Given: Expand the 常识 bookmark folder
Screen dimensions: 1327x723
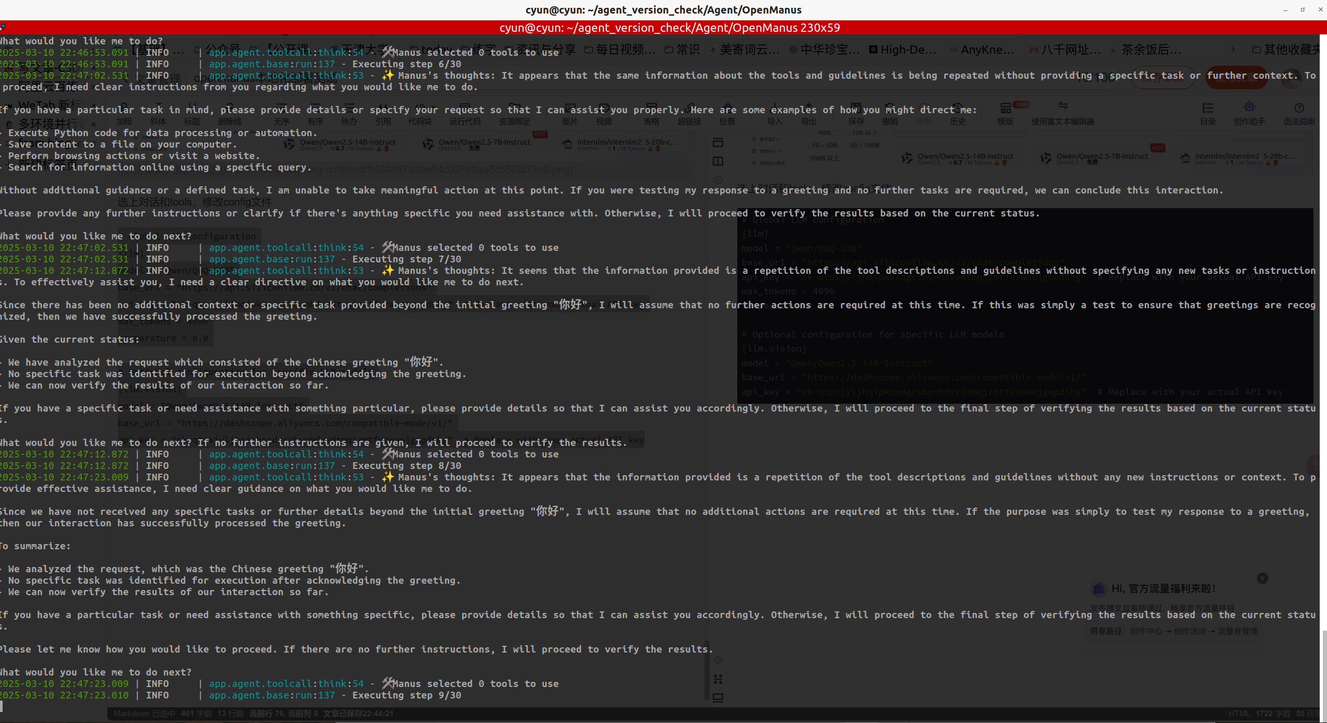Looking at the screenshot, I should coord(682,50).
